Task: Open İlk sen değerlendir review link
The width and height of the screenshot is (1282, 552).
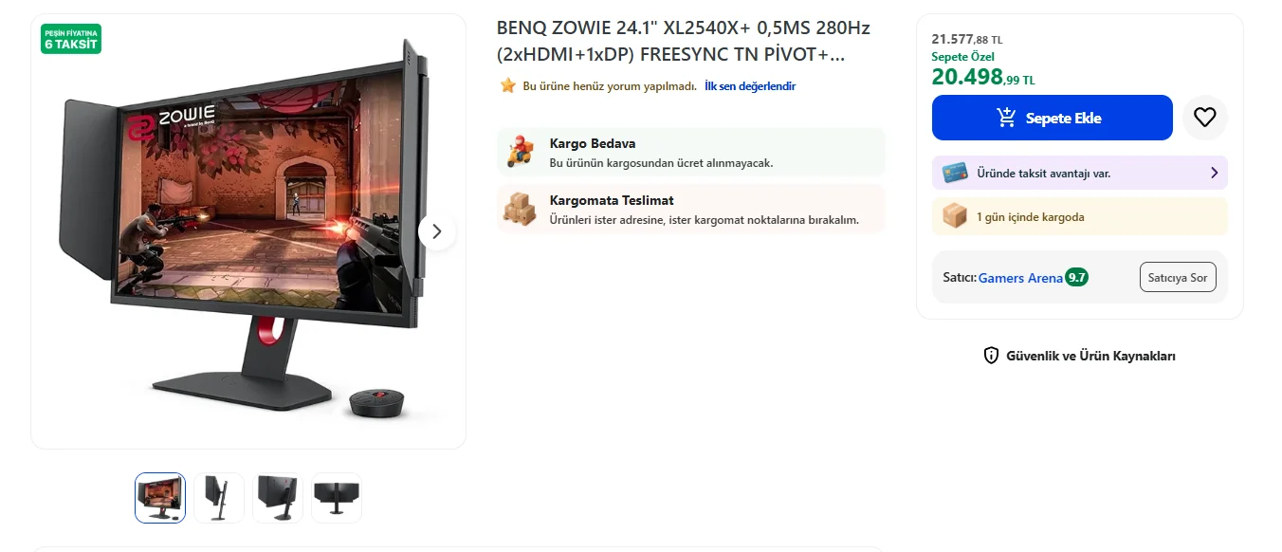Action: click(750, 86)
